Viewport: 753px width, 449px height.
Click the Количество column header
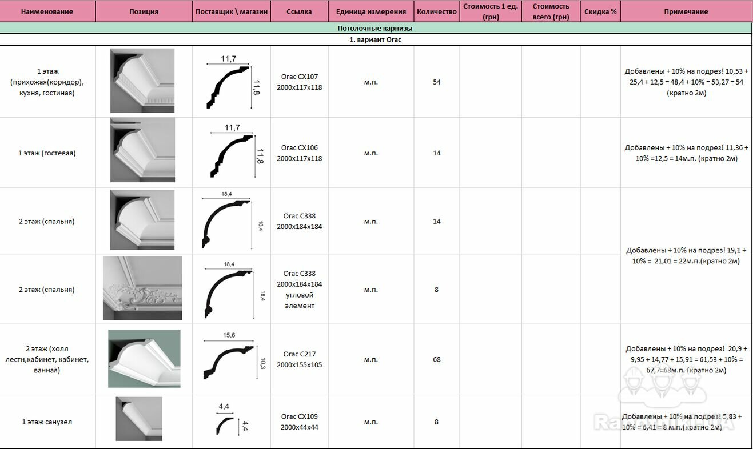pyautogui.click(x=436, y=11)
